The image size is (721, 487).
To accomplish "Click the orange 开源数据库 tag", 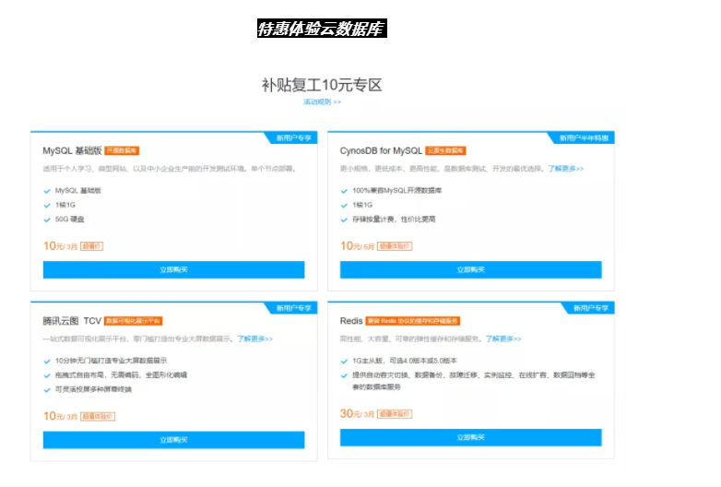I will [122, 151].
